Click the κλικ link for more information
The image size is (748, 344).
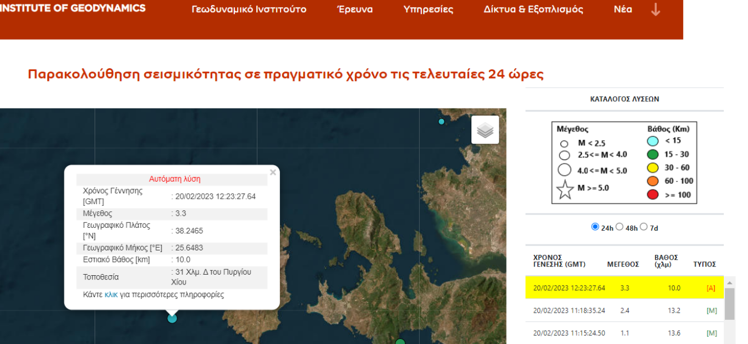tap(111, 294)
